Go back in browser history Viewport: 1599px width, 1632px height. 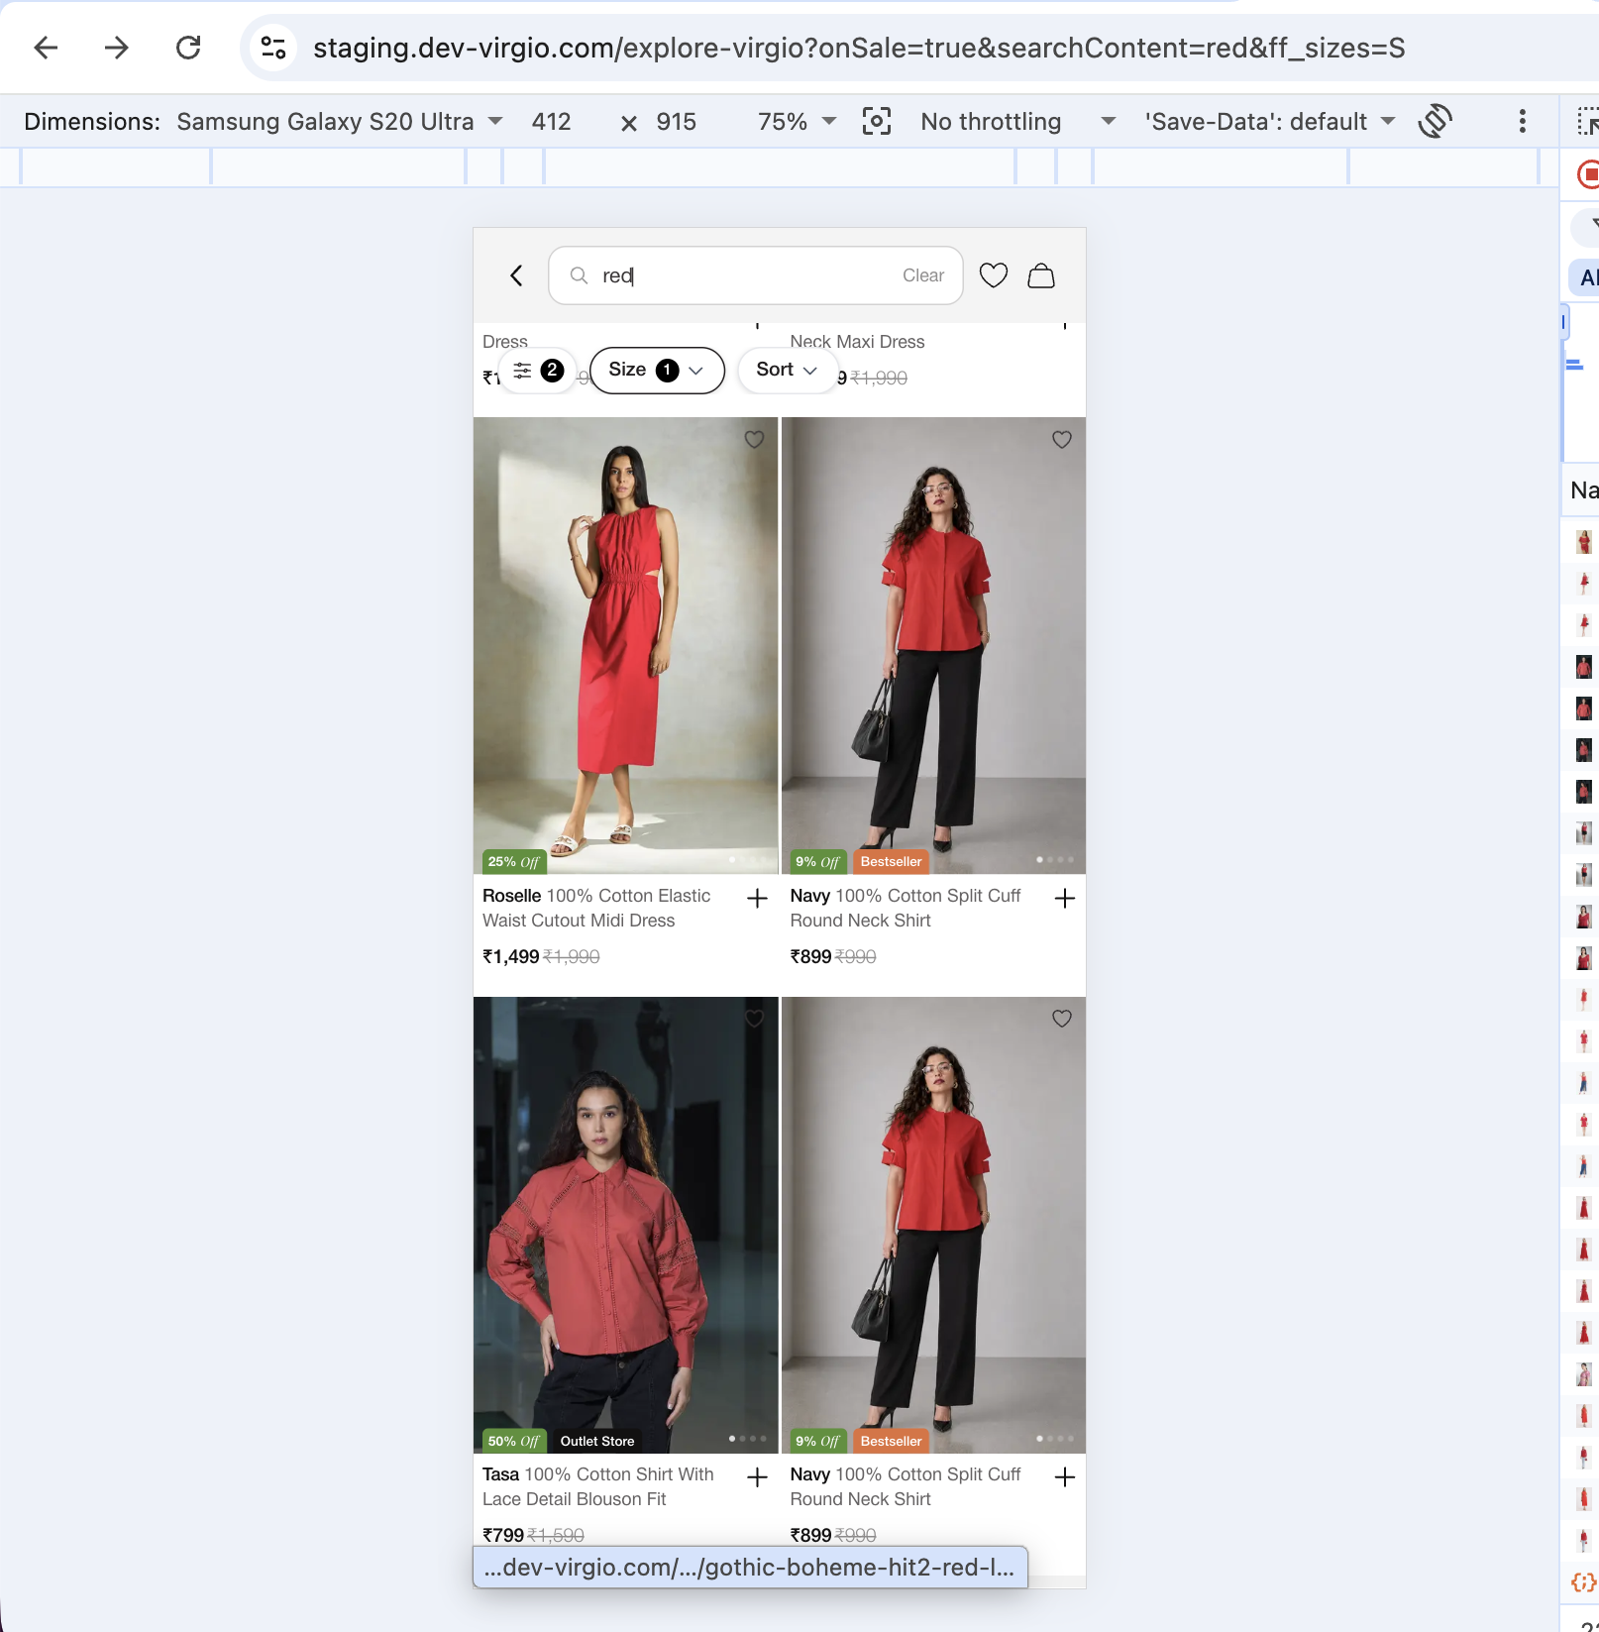[47, 48]
